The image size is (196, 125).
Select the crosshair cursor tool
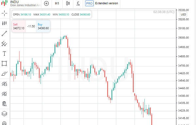[x=4, y=13]
